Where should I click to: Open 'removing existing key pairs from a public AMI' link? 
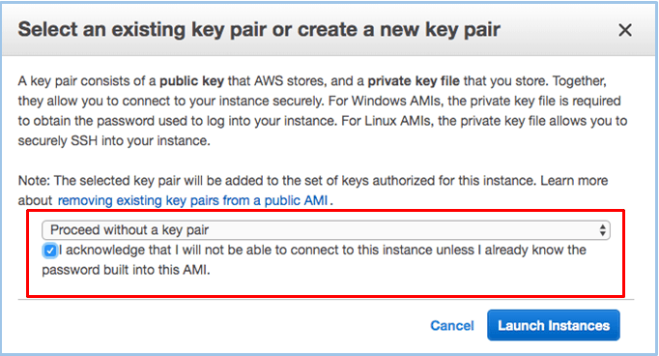tap(192, 200)
